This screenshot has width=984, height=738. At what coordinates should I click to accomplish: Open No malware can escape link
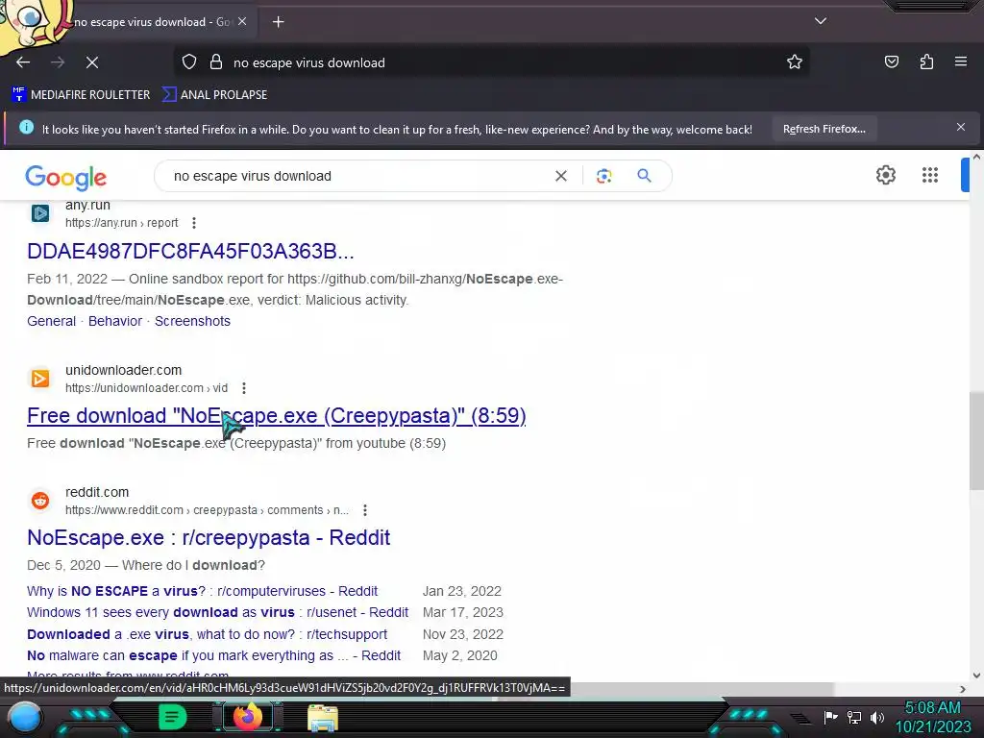pyautogui.click(x=213, y=655)
